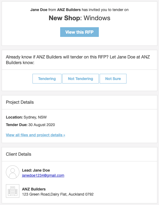Select the Sydney, NSW location text

[x=35, y=117]
